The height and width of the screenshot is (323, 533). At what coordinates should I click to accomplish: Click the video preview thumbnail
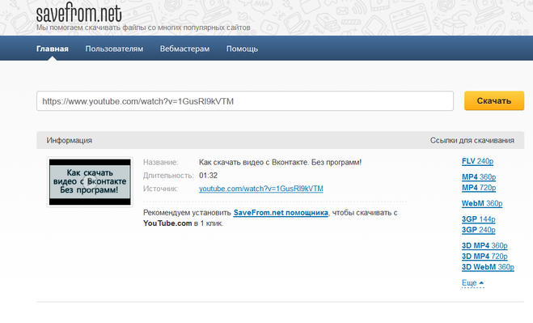(x=90, y=182)
